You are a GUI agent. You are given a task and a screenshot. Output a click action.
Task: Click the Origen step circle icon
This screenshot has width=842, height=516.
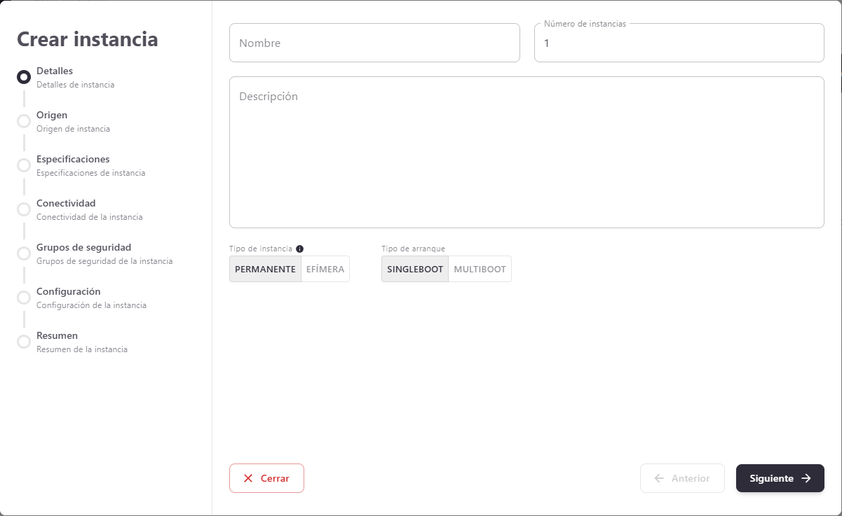(24, 121)
